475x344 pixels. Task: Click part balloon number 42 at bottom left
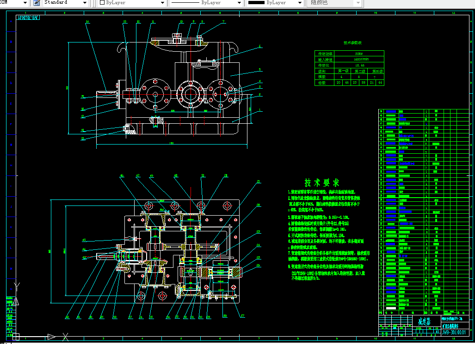click(67, 317)
